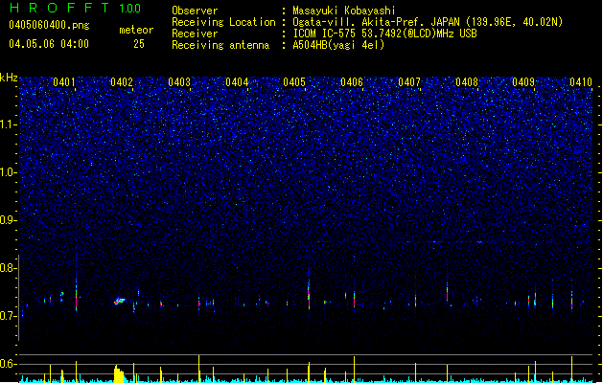The image size is (603, 383).
Task: Click the 0.7 frequency axis label
Action: [x=9, y=316]
